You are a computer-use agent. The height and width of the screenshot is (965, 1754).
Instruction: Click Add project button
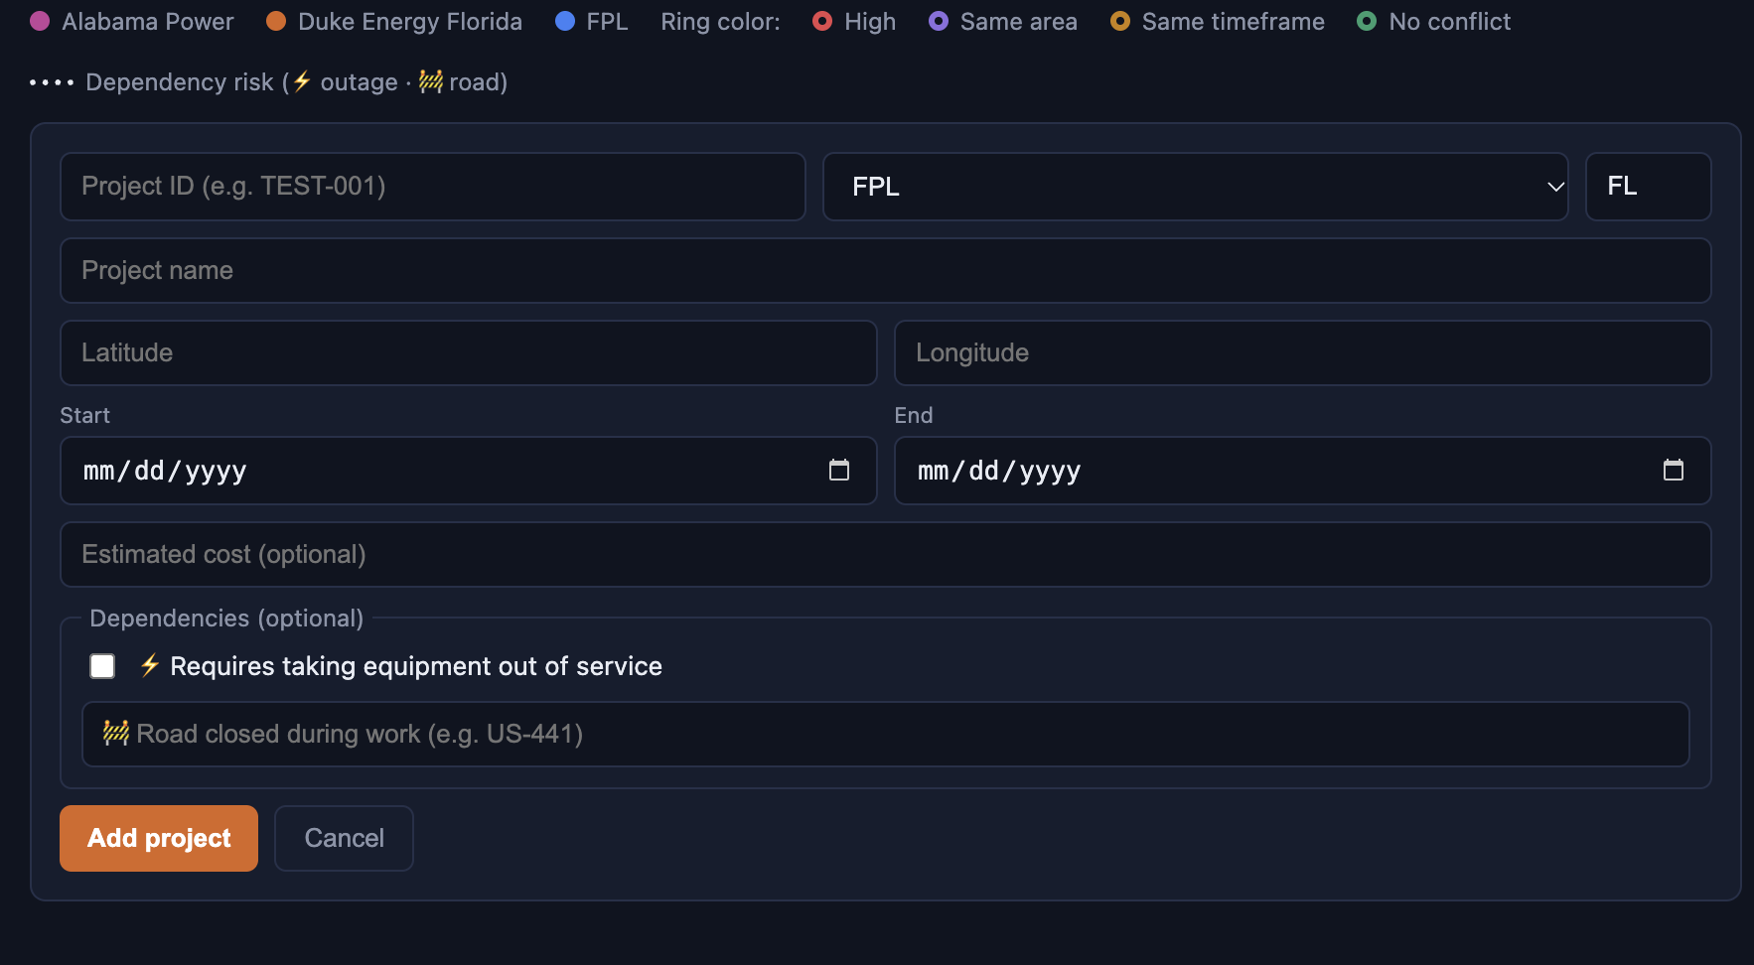point(159,838)
